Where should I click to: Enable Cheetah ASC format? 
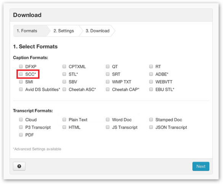[64, 89]
